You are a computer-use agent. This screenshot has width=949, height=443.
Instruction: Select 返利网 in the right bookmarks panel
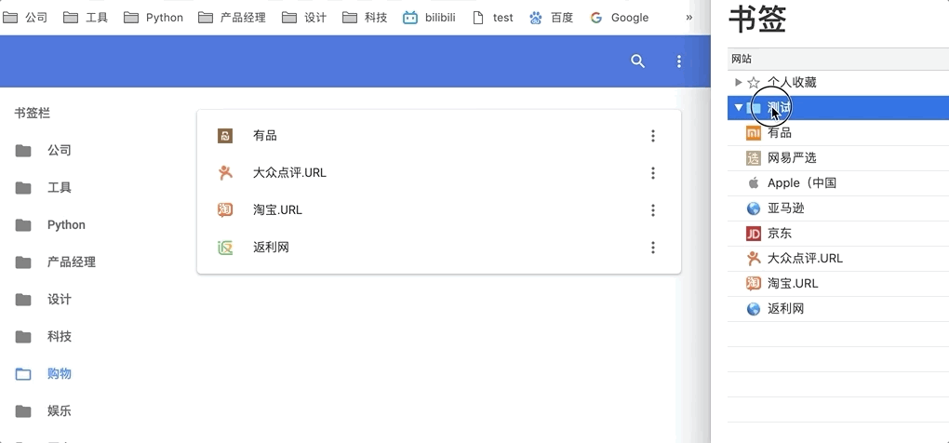(838, 309)
